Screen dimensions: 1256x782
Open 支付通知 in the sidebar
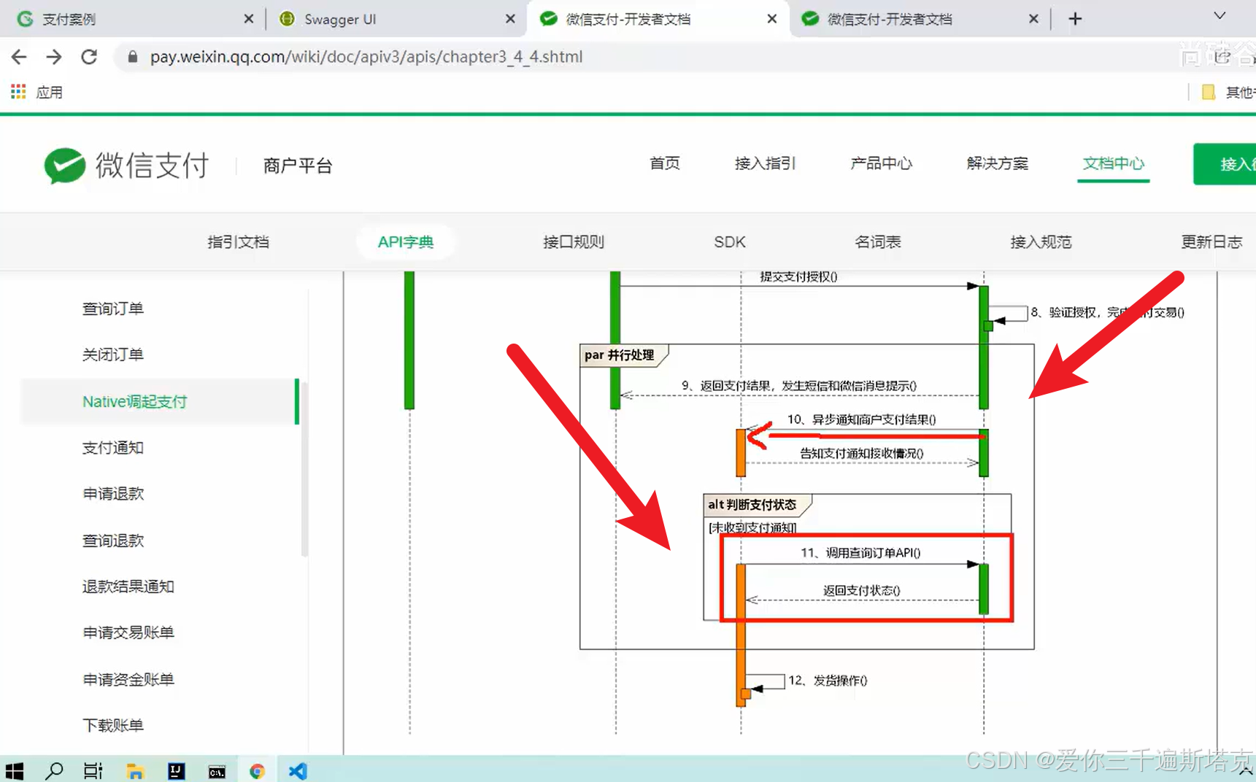(113, 448)
